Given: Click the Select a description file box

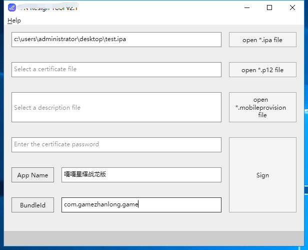Looking at the screenshot, I should pyautogui.click(x=116, y=107).
